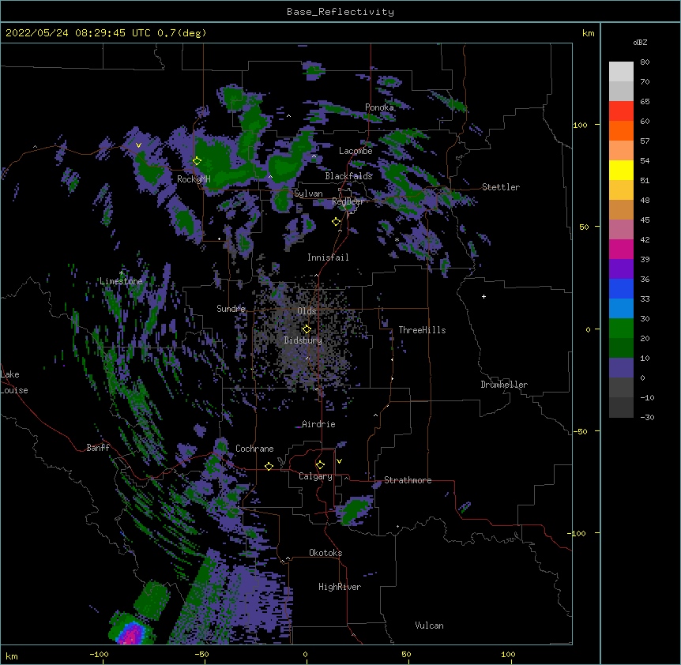Select the yellow 54 dBZ color swatch
The height and width of the screenshot is (665, 681).
click(x=621, y=170)
